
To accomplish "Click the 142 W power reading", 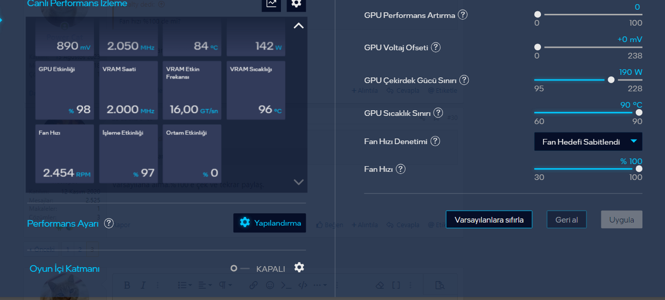I will (269, 46).
